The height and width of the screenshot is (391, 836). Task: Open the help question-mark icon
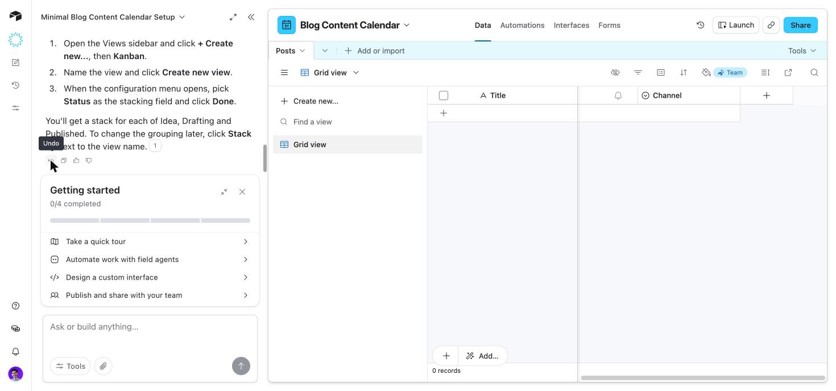coord(15,306)
